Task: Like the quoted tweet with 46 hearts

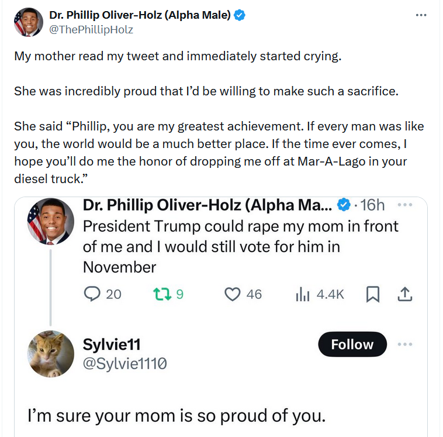Action: [233, 294]
